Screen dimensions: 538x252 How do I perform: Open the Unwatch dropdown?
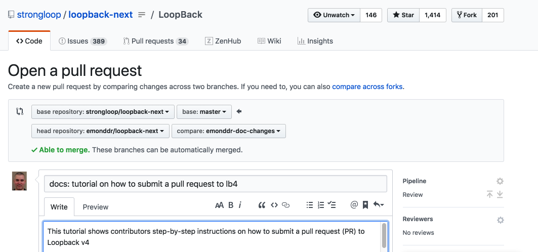(334, 15)
